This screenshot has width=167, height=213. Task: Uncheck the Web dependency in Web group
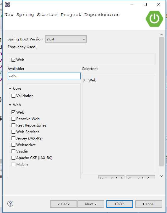coord(14,112)
